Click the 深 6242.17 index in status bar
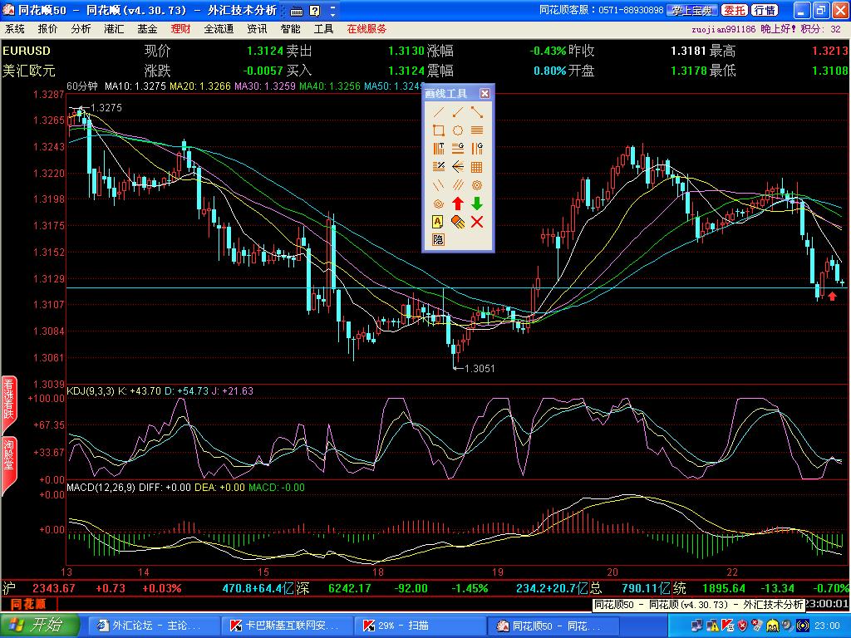This screenshot has width=851, height=638. point(334,588)
